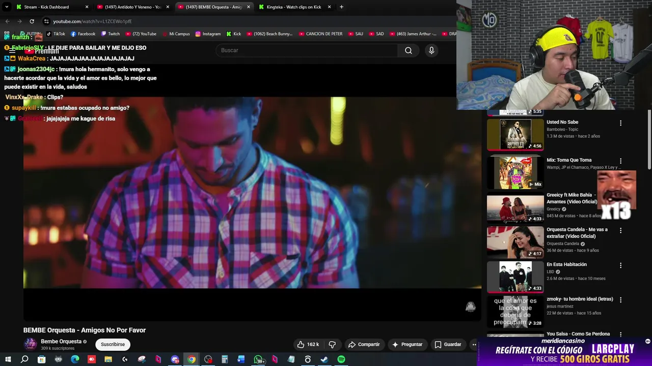Screen dimensions: 652x366
Task: Open the Preguntar AI button
Action: pyautogui.click(x=406, y=344)
